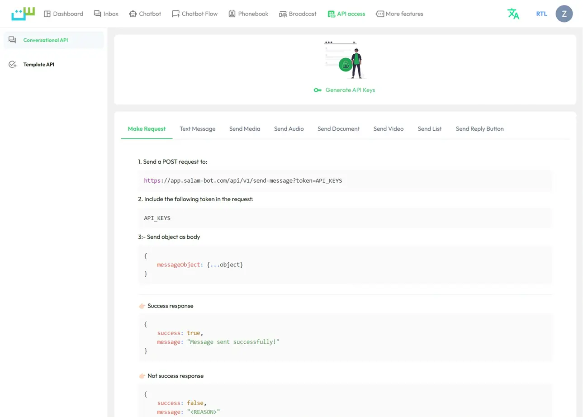Click the Chatbot robot icon

pos(133,14)
